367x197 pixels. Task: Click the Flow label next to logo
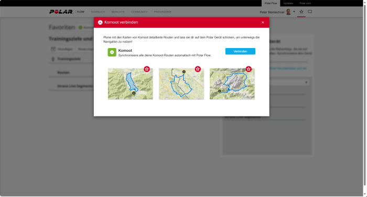click(x=81, y=12)
